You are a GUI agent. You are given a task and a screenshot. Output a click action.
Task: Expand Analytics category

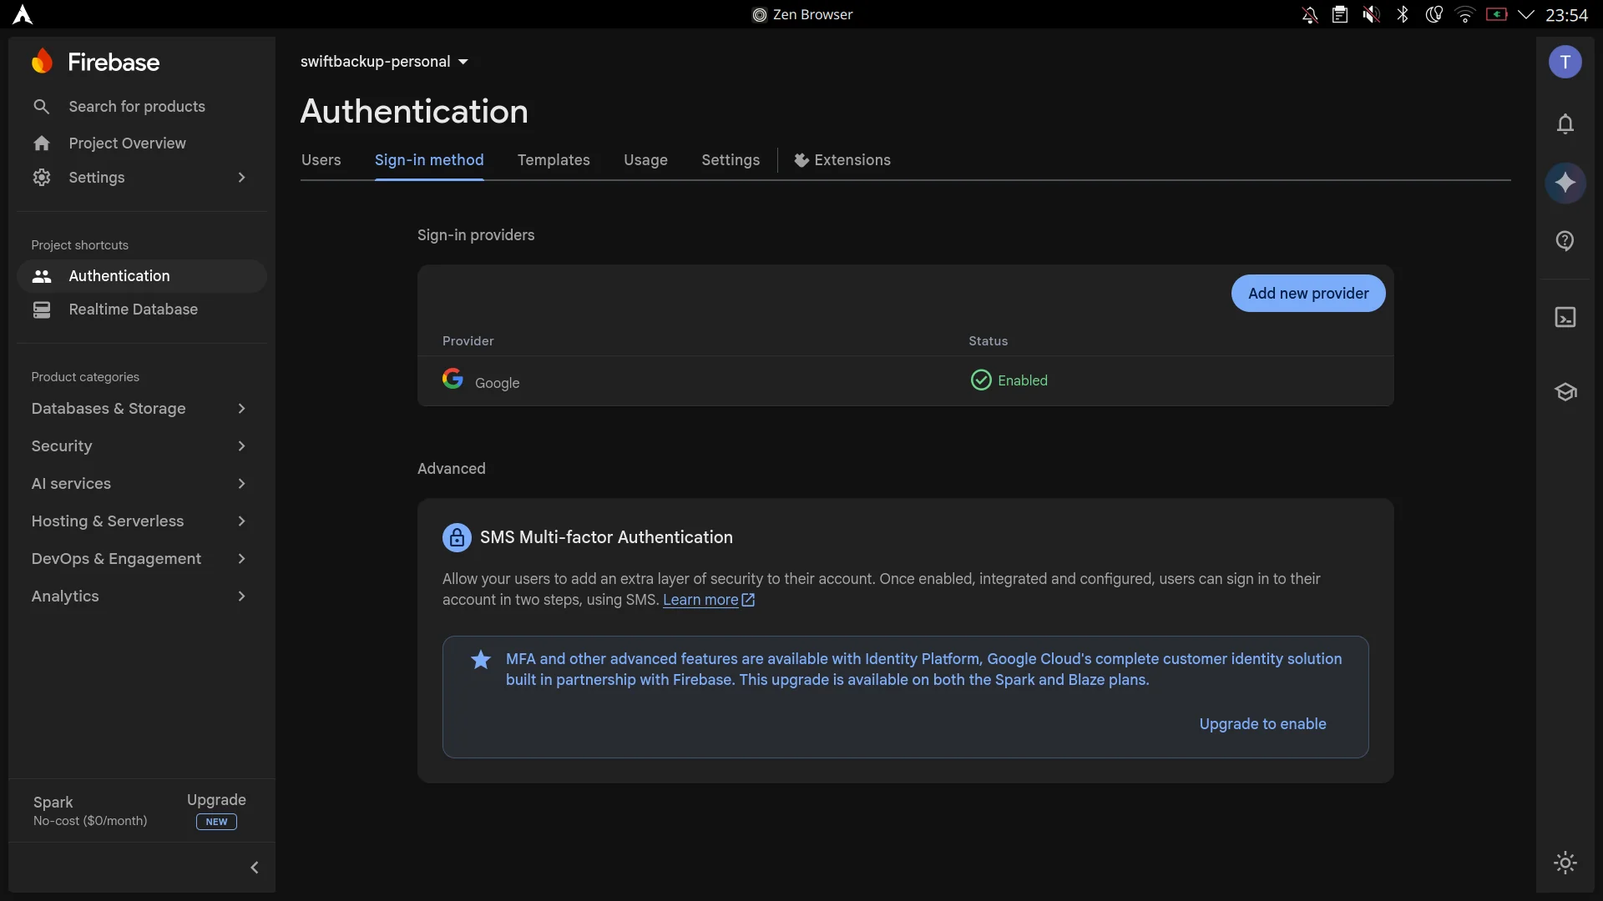[241, 596]
